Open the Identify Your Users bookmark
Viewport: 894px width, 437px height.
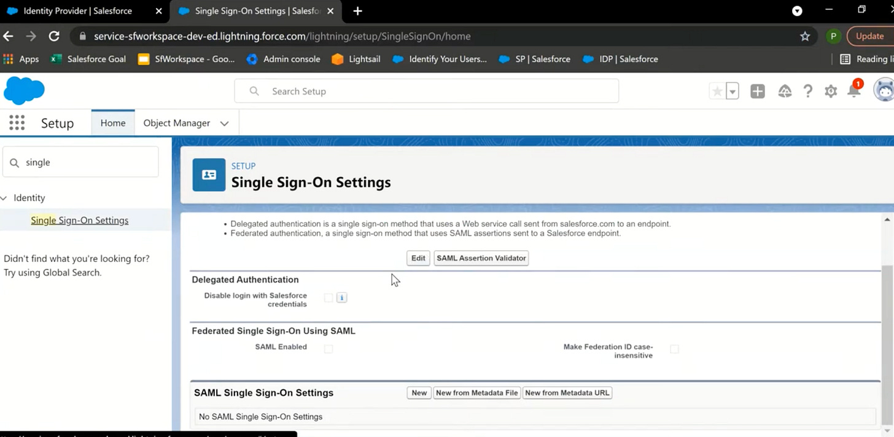(440, 59)
